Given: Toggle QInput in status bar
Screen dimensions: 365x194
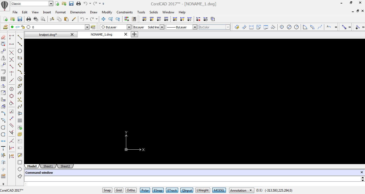Looking at the screenshot, I should click(187, 190).
